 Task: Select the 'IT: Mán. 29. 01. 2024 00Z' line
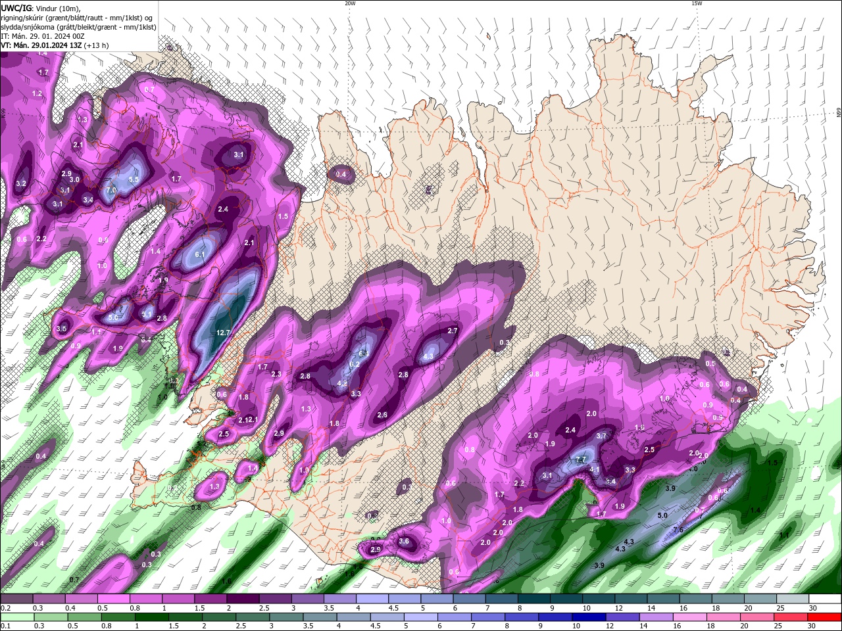43,36
